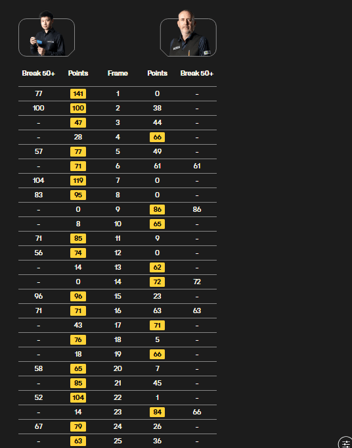Click the highlighted 86 points in frame 9

[x=157, y=209]
